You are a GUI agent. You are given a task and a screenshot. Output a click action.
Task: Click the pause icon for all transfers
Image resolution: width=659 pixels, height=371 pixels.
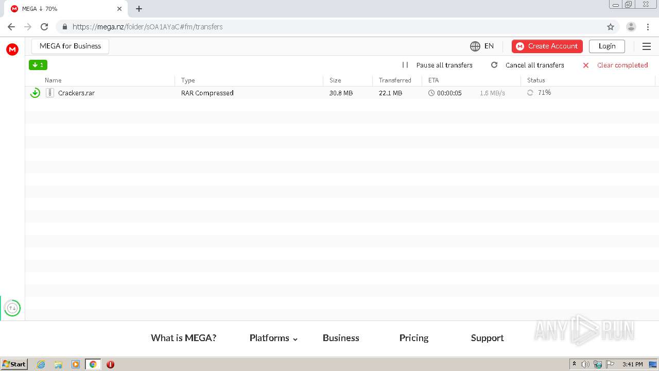tap(405, 65)
